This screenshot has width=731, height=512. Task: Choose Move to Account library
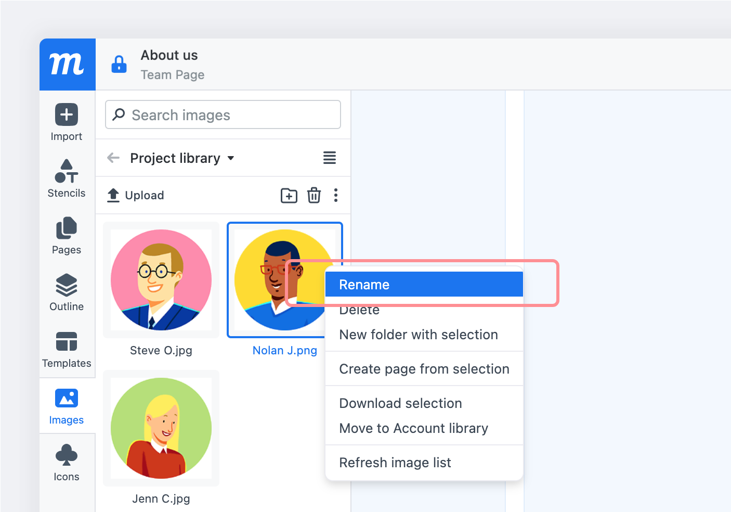(x=424, y=428)
